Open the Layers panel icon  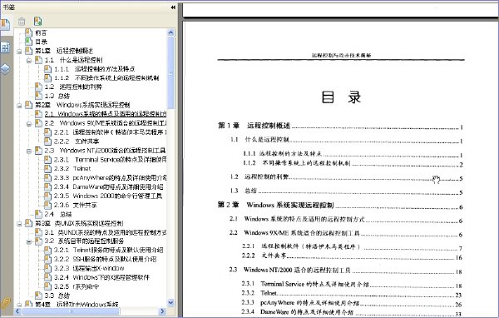point(6,69)
